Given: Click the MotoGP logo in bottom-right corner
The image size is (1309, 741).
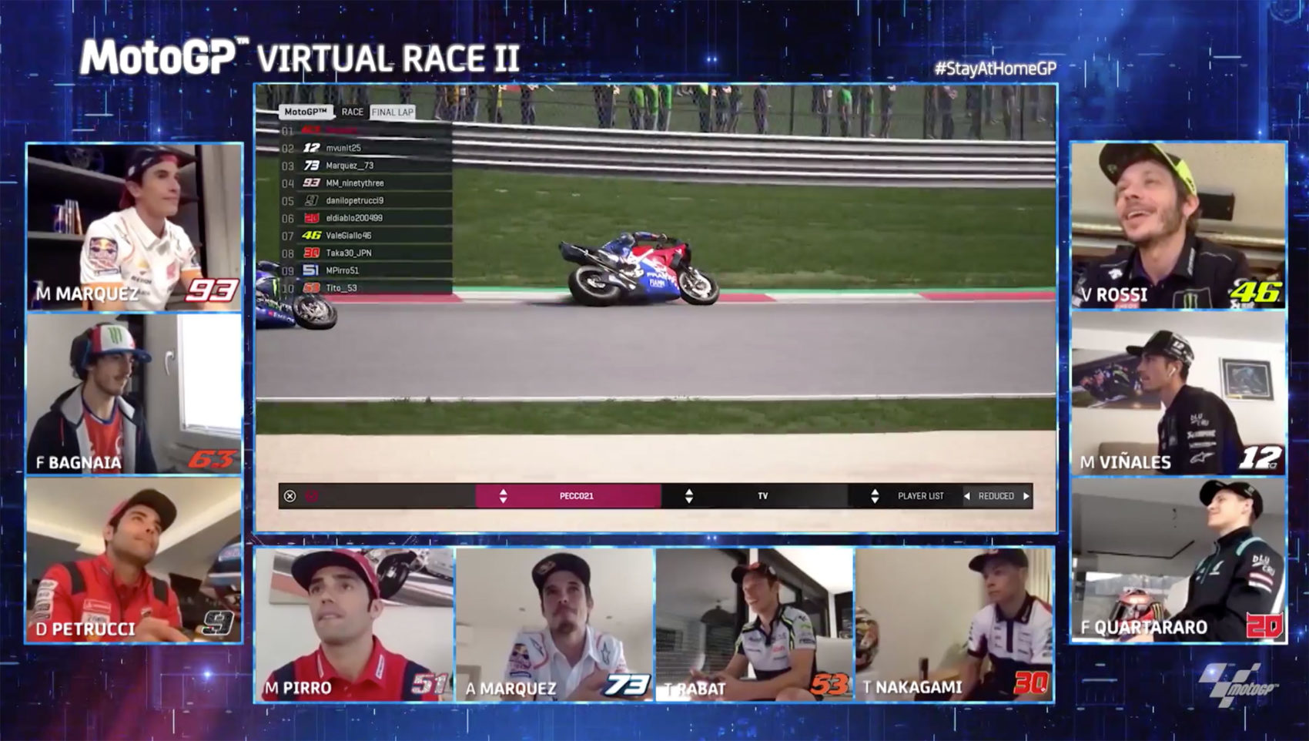Looking at the screenshot, I should pos(1238,684).
